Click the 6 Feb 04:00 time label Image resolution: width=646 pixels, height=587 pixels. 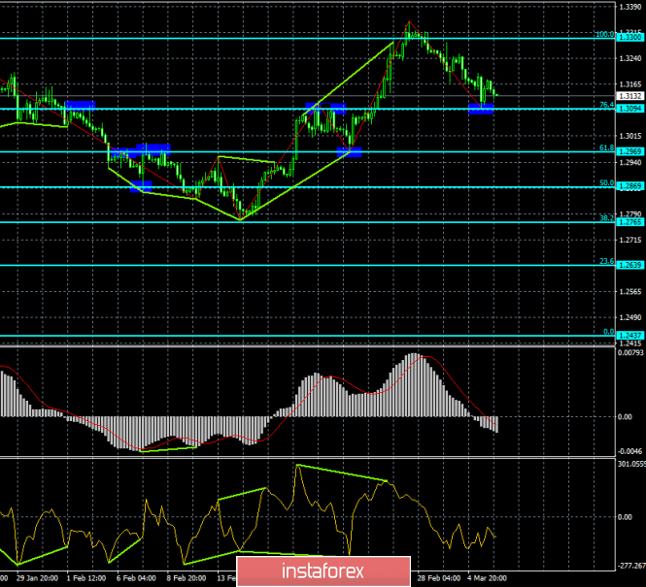pos(136,578)
